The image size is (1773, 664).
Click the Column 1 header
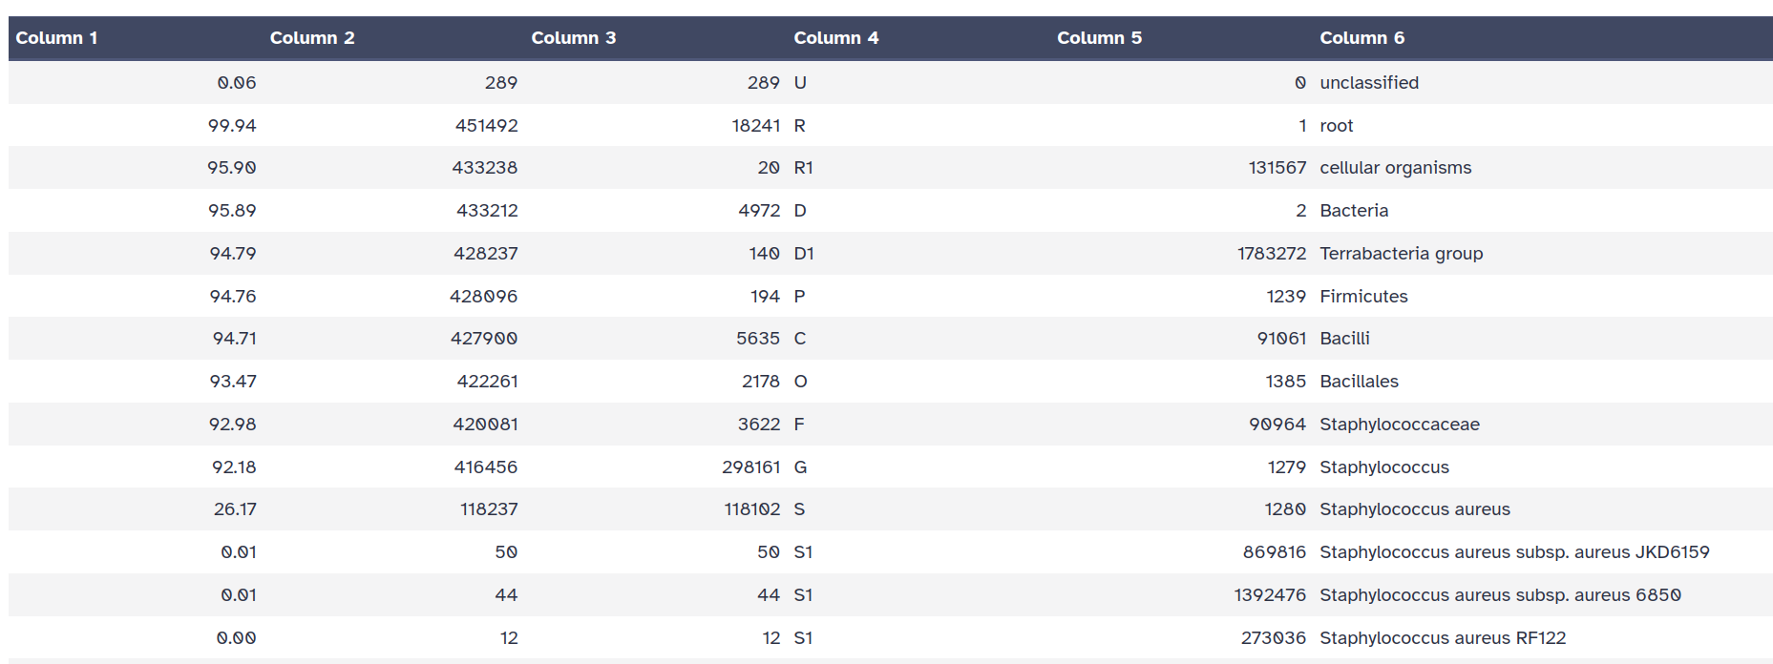[56, 38]
